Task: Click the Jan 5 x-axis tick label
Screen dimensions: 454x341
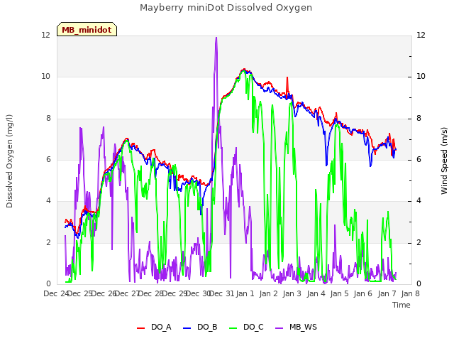Action: [339, 293]
